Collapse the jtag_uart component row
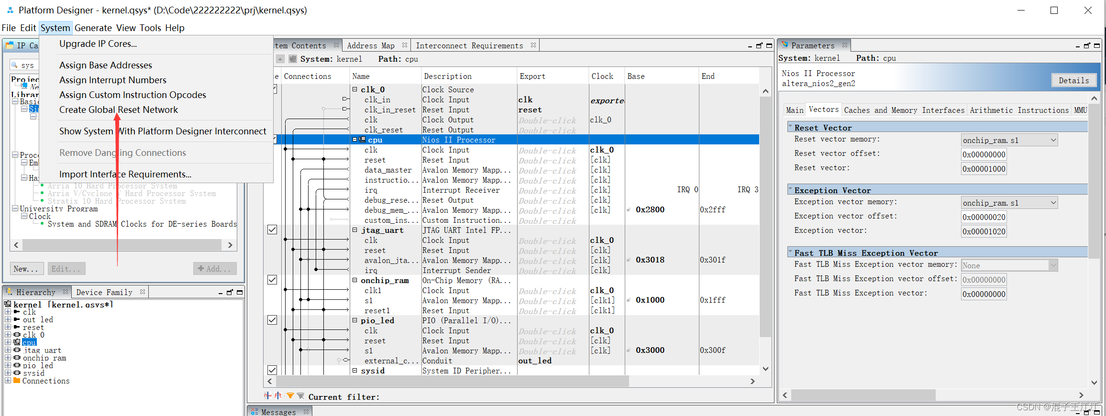 point(355,230)
